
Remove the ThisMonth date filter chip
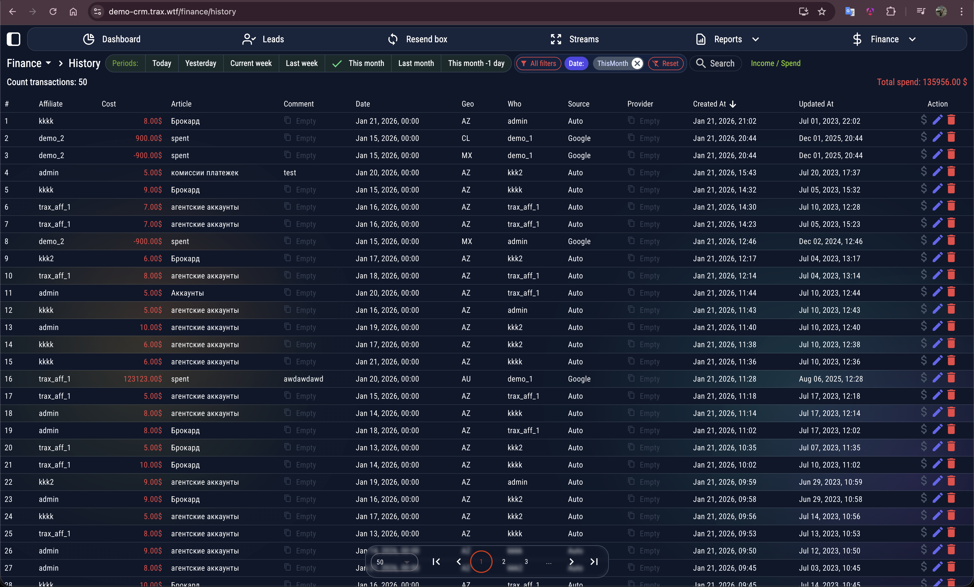(x=637, y=63)
